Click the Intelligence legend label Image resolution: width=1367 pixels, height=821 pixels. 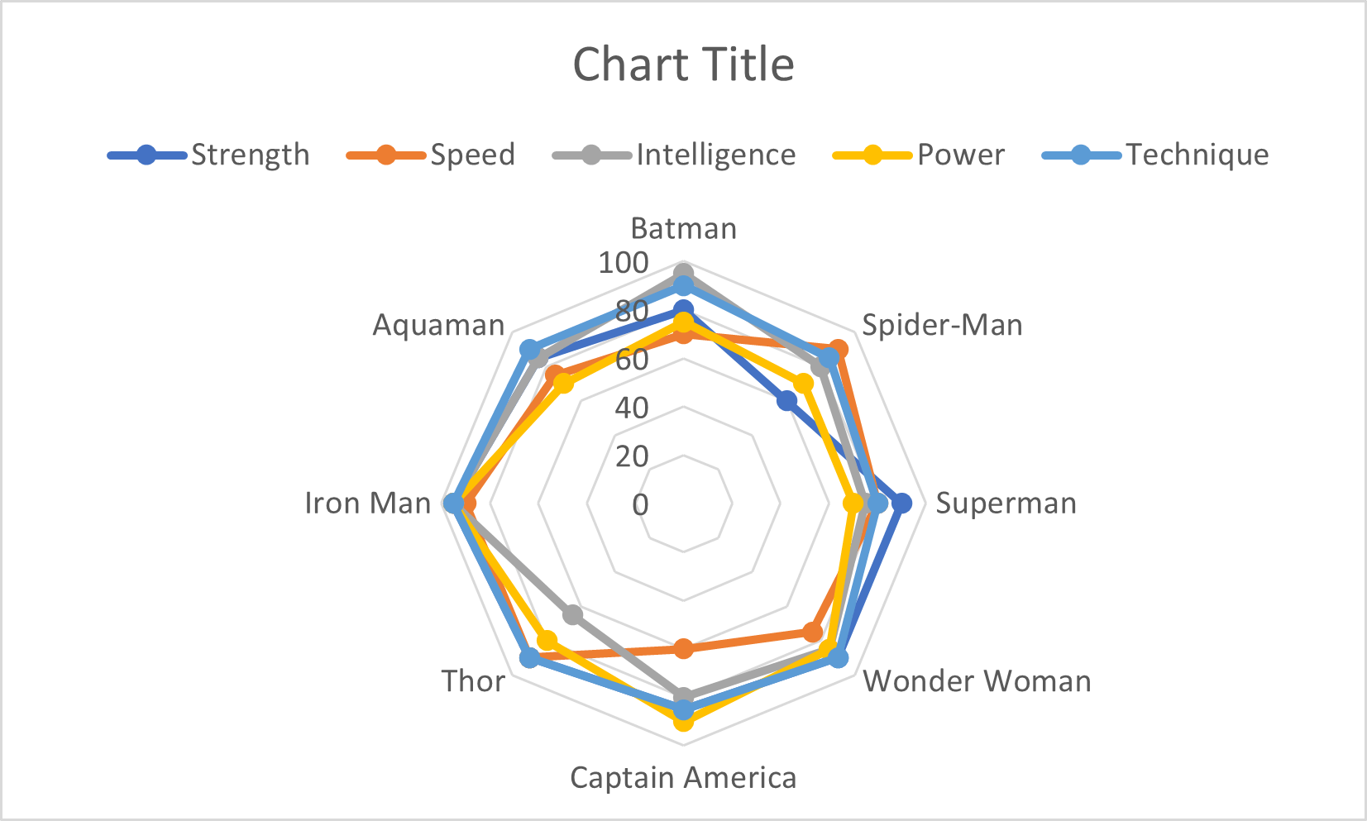pos(715,155)
